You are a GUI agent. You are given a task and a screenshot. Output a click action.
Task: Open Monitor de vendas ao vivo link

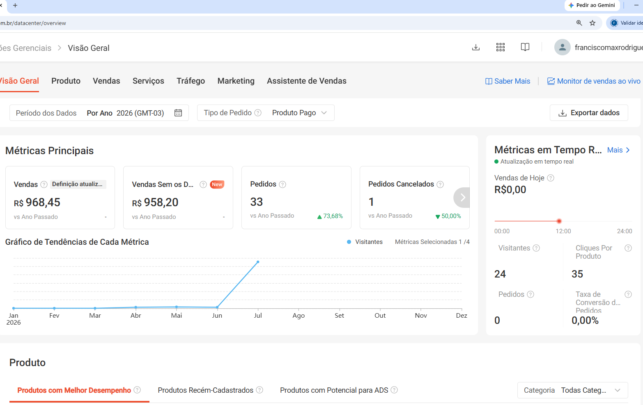[x=594, y=81]
